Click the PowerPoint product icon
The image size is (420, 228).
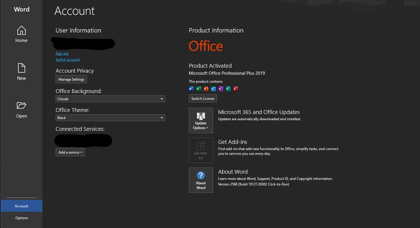[x=206, y=89]
